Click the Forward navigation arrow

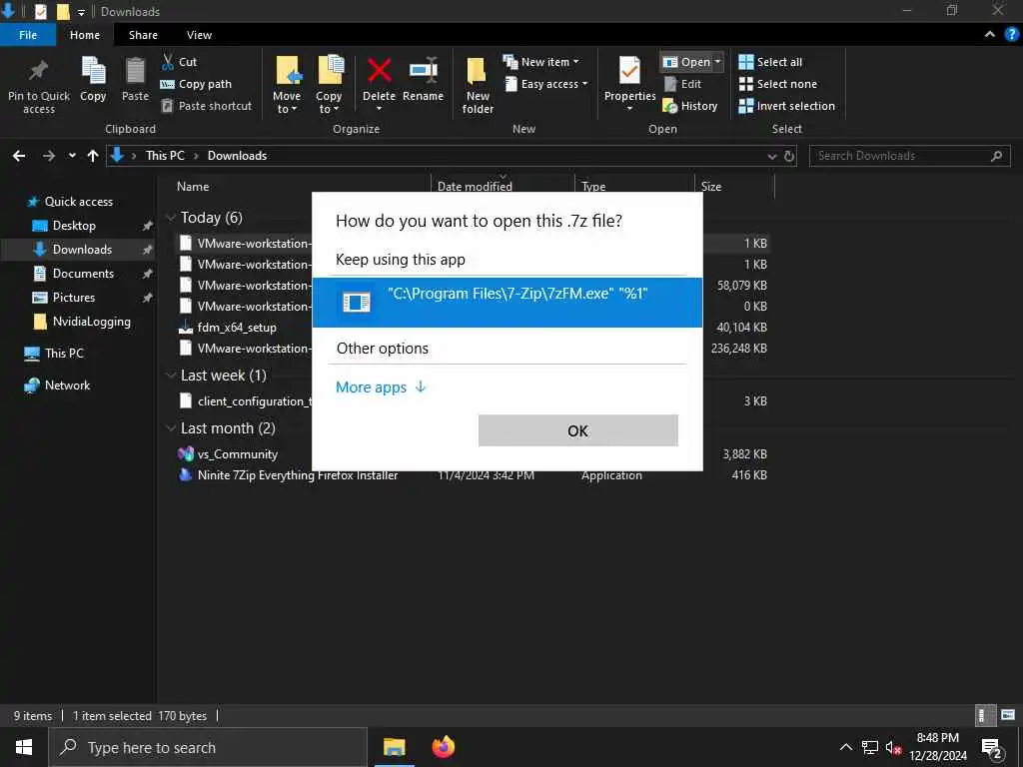[49, 155]
